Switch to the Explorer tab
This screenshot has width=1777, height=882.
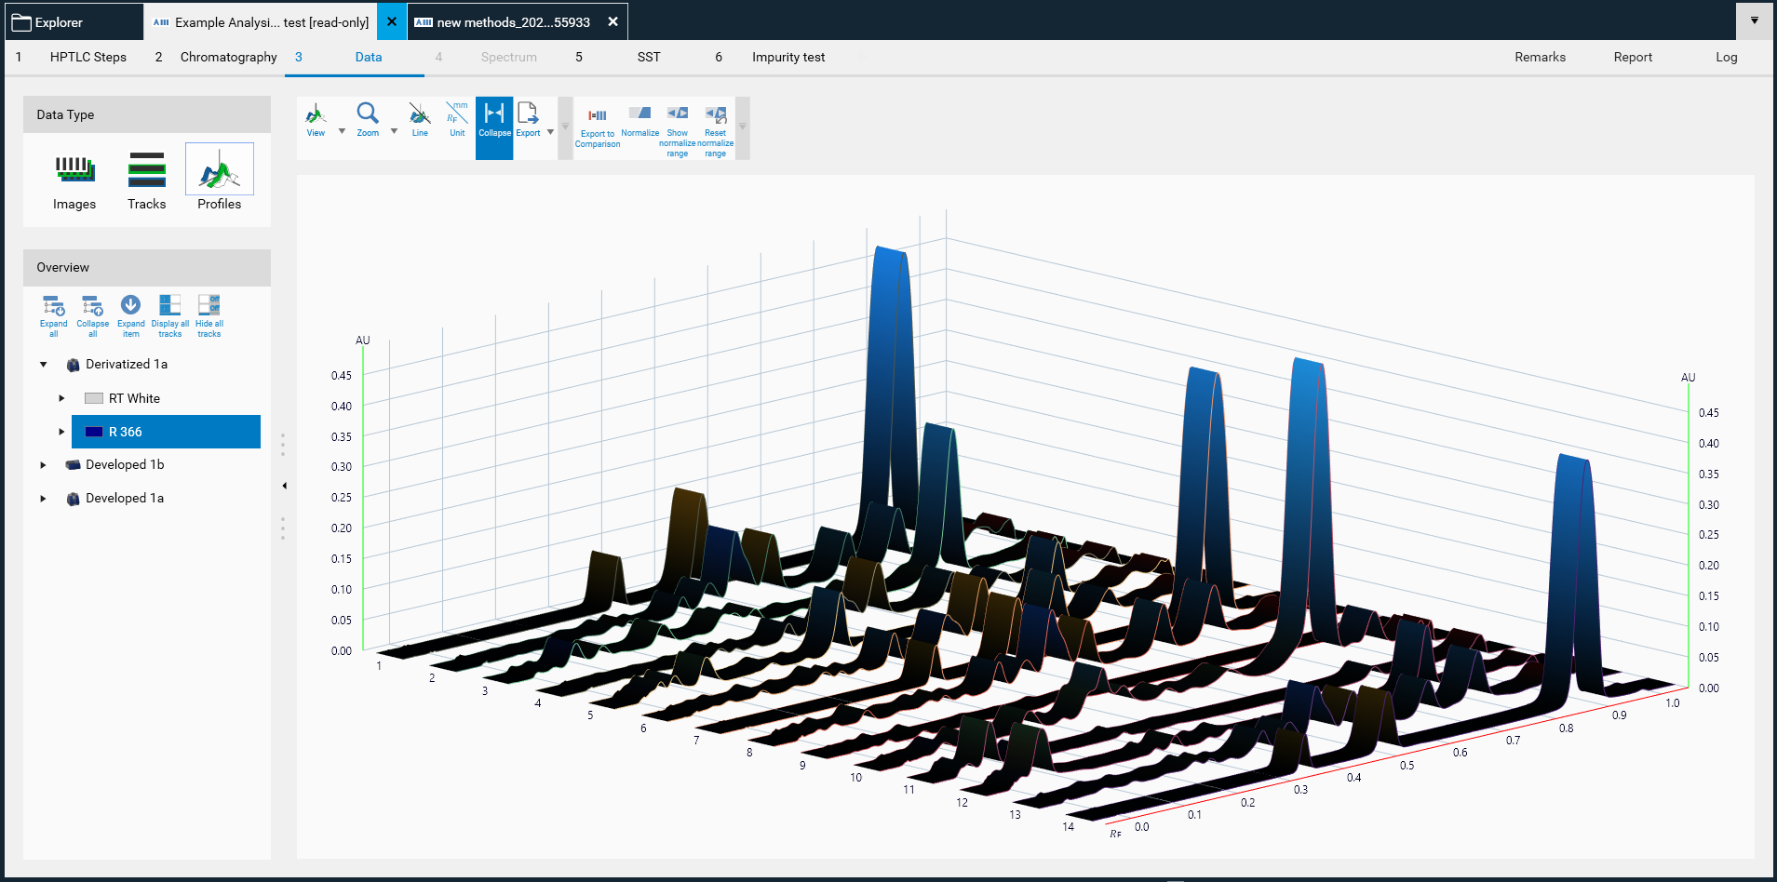pyautogui.click(x=74, y=21)
